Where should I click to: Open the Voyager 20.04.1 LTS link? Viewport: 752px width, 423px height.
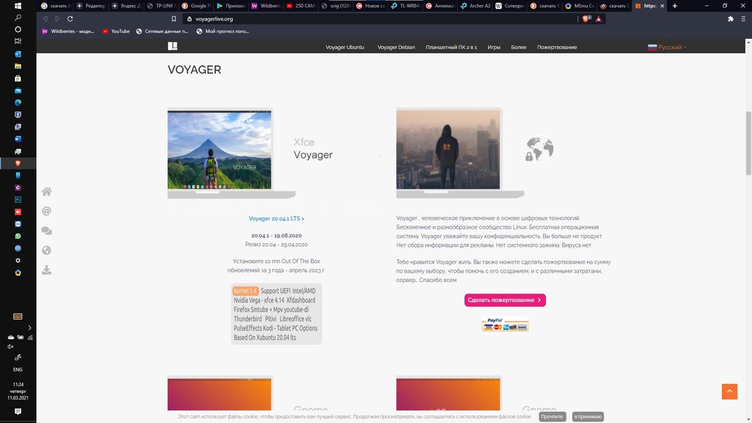276,219
